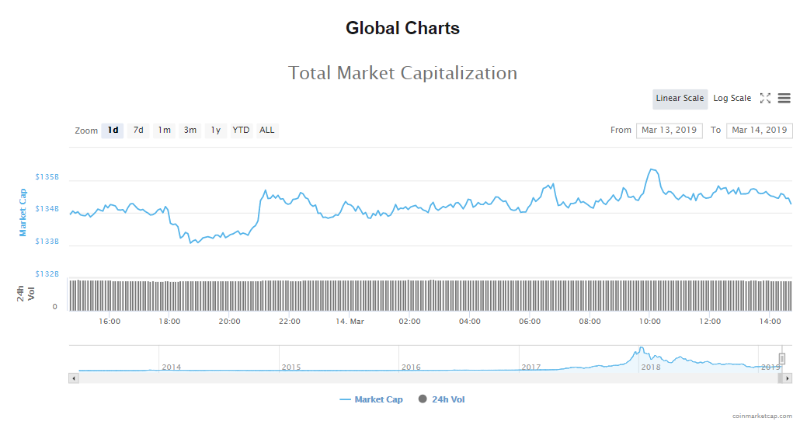Choose the 1y zoom option
The height and width of the screenshot is (432, 807).
click(x=215, y=131)
